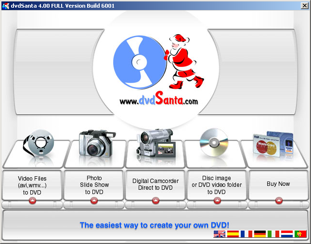The height and width of the screenshot is (244, 311).
Task: Choose the French flag language
Action: [246, 234]
